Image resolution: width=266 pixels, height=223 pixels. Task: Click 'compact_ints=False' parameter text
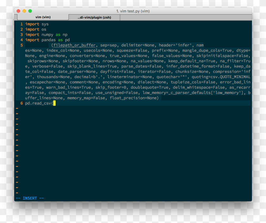click(x=70, y=93)
